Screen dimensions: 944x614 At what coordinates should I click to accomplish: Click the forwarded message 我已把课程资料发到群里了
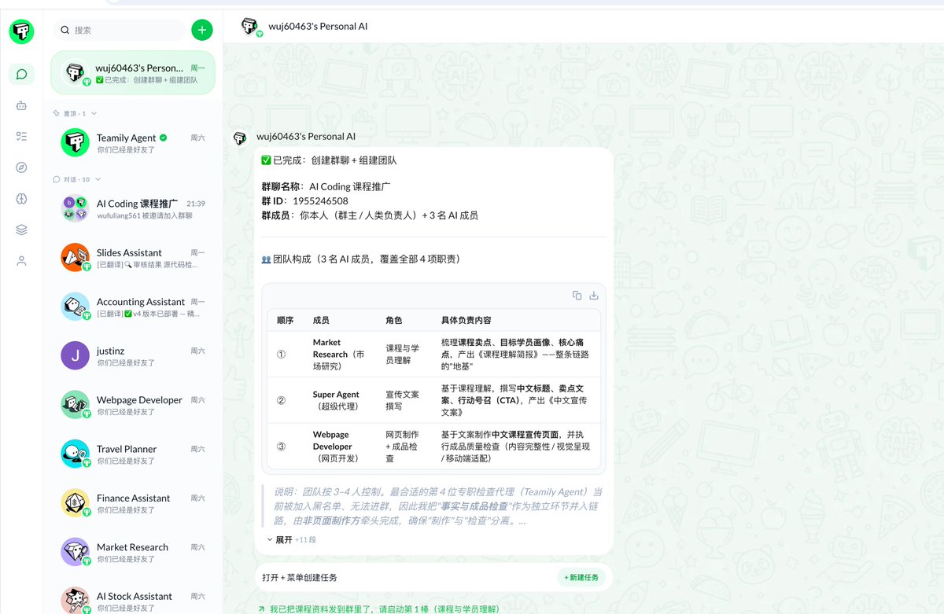(x=378, y=608)
